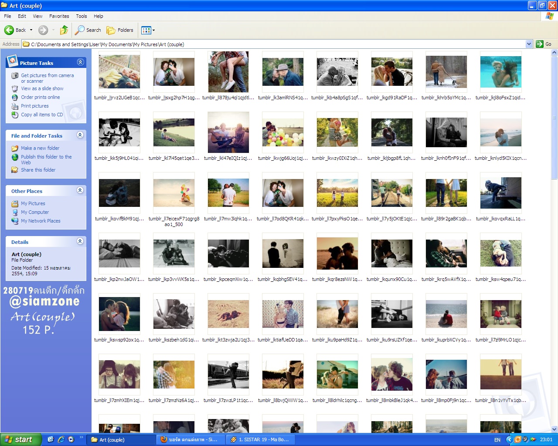Open the Search pane

(x=88, y=30)
